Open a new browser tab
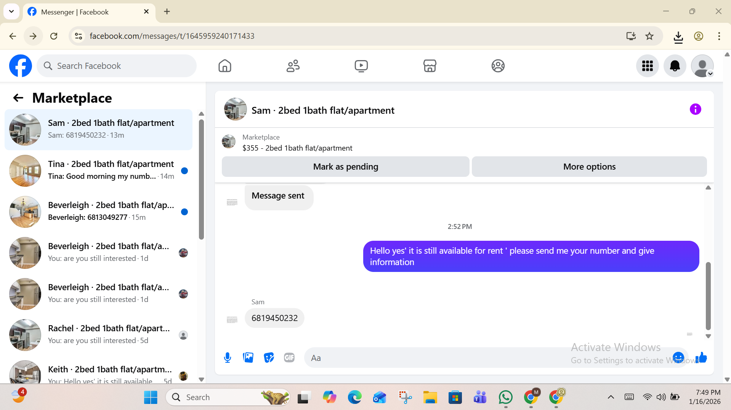Viewport: 731px width, 410px height. (x=167, y=11)
